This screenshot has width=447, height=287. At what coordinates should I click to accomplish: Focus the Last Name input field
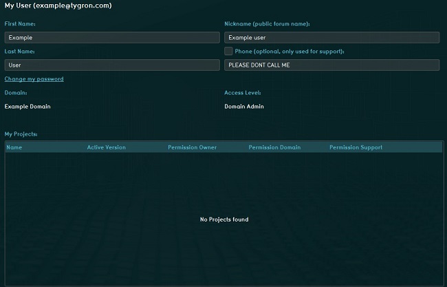click(x=111, y=65)
